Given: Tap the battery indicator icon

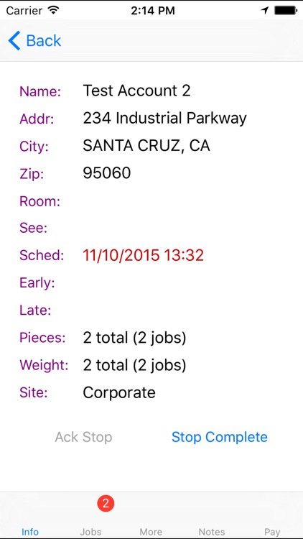Looking at the screenshot, I should coord(286,11).
